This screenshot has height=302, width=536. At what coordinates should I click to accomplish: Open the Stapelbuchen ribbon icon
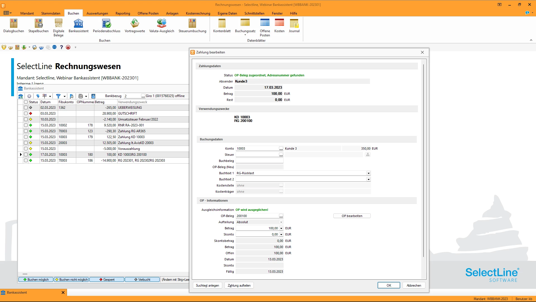(39, 26)
